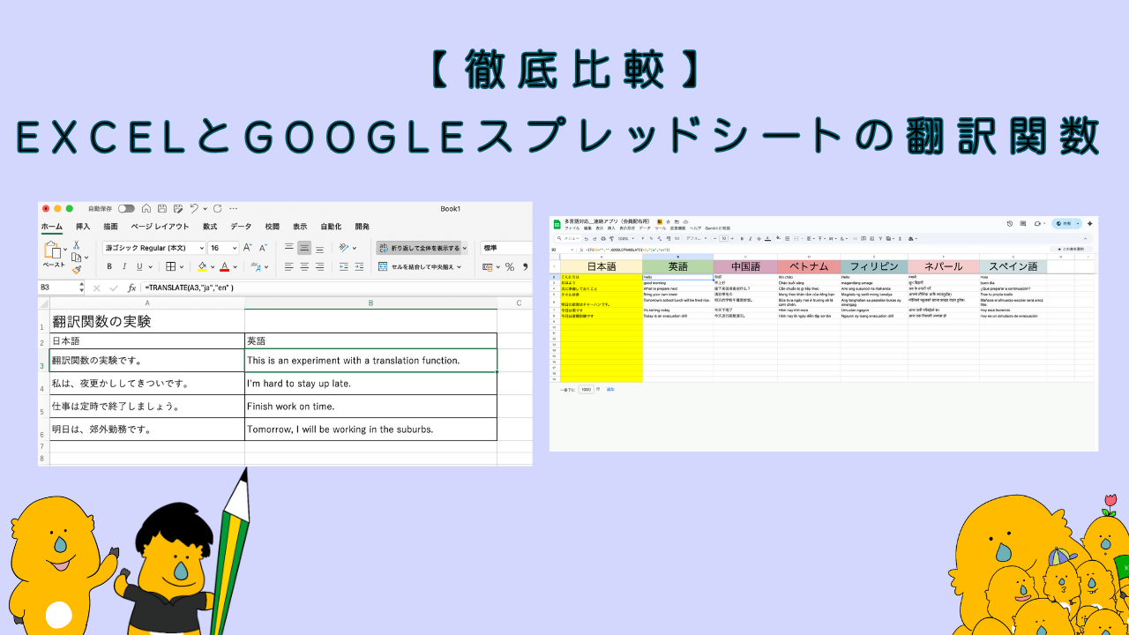Viewport: 1129px width, 635px height.
Task: Click the row count input field showing 1000
Action: tap(586, 389)
